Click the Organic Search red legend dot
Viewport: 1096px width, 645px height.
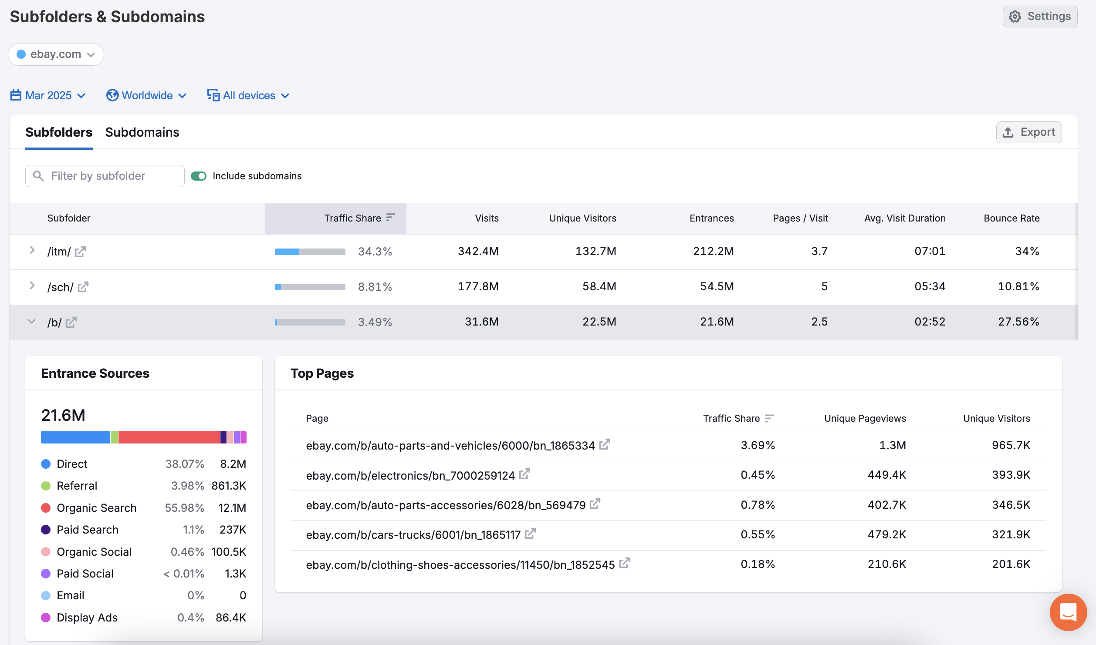click(46, 508)
